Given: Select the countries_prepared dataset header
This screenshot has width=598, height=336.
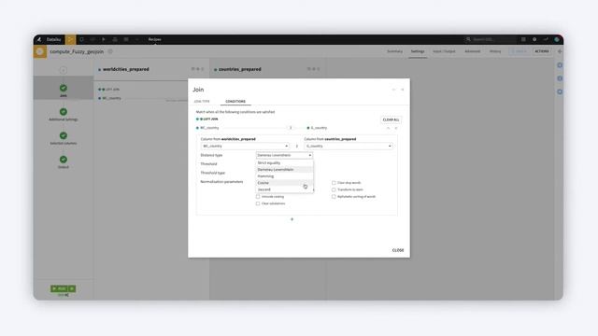Looking at the screenshot, I should coord(240,69).
